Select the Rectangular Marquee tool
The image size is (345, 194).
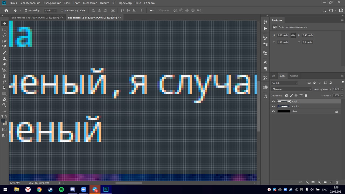(x=4, y=29)
